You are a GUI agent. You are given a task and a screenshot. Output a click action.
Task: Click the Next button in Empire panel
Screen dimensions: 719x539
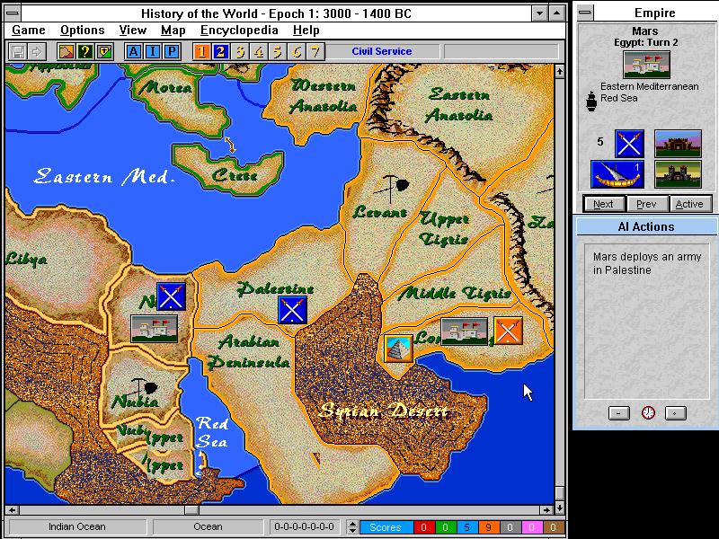[x=603, y=204]
